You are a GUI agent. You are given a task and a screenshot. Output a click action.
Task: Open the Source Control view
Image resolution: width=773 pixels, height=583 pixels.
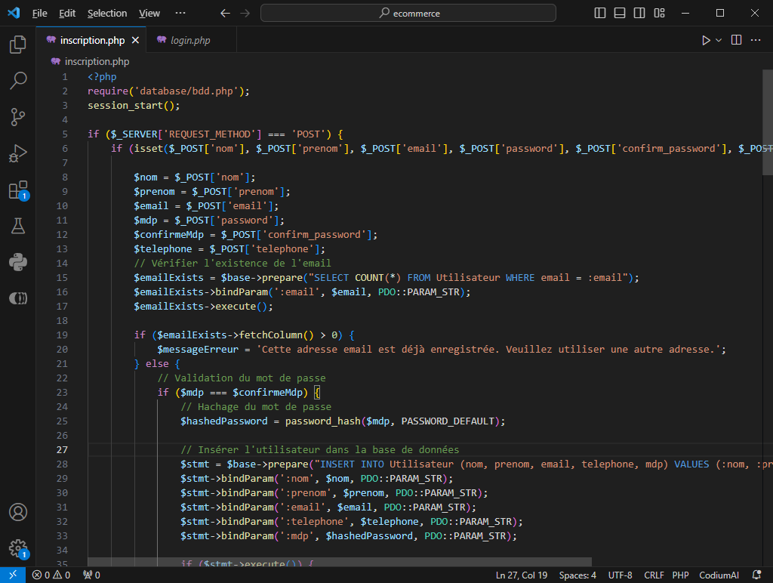pyautogui.click(x=18, y=117)
